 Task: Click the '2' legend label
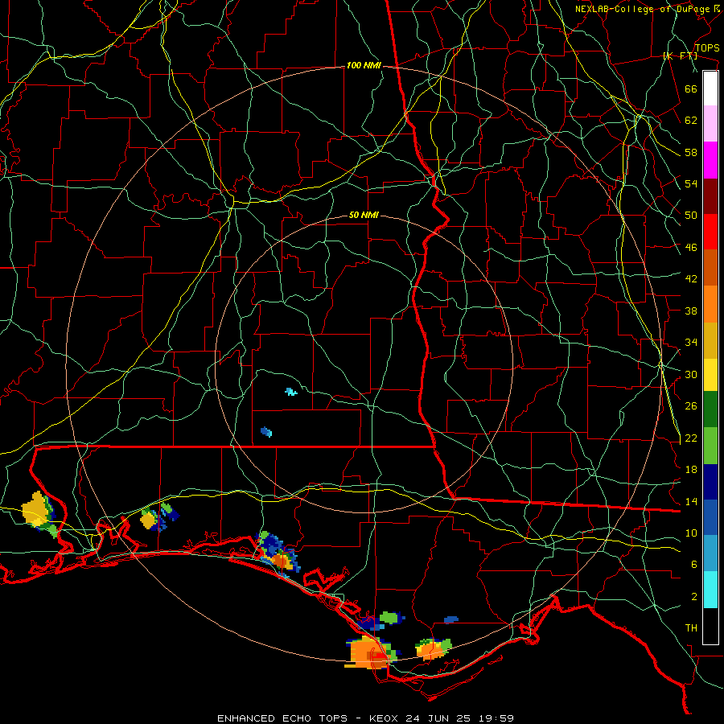click(694, 597)
